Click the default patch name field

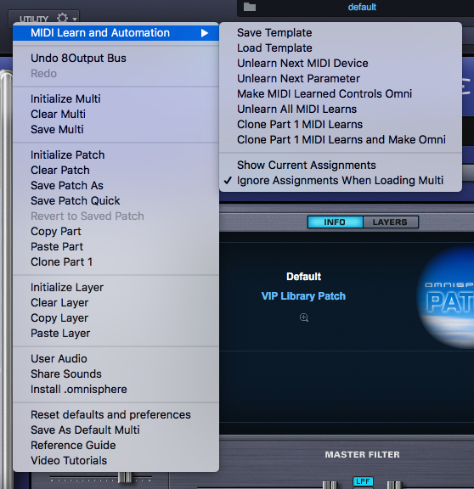(362, 7)
